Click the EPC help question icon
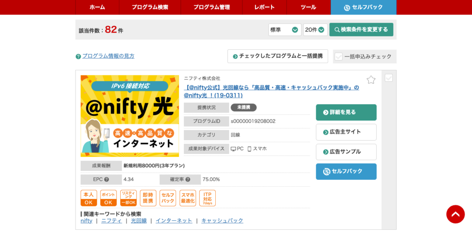The image size is (472, 234). 106,180
